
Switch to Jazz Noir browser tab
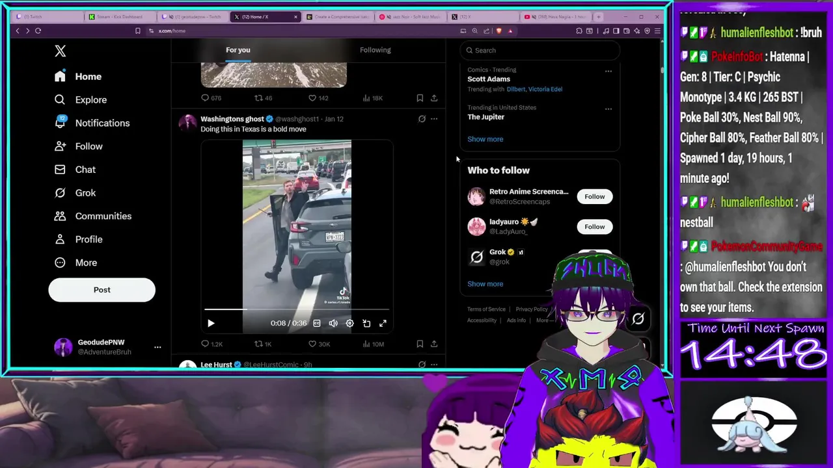[x=411, y=17]
